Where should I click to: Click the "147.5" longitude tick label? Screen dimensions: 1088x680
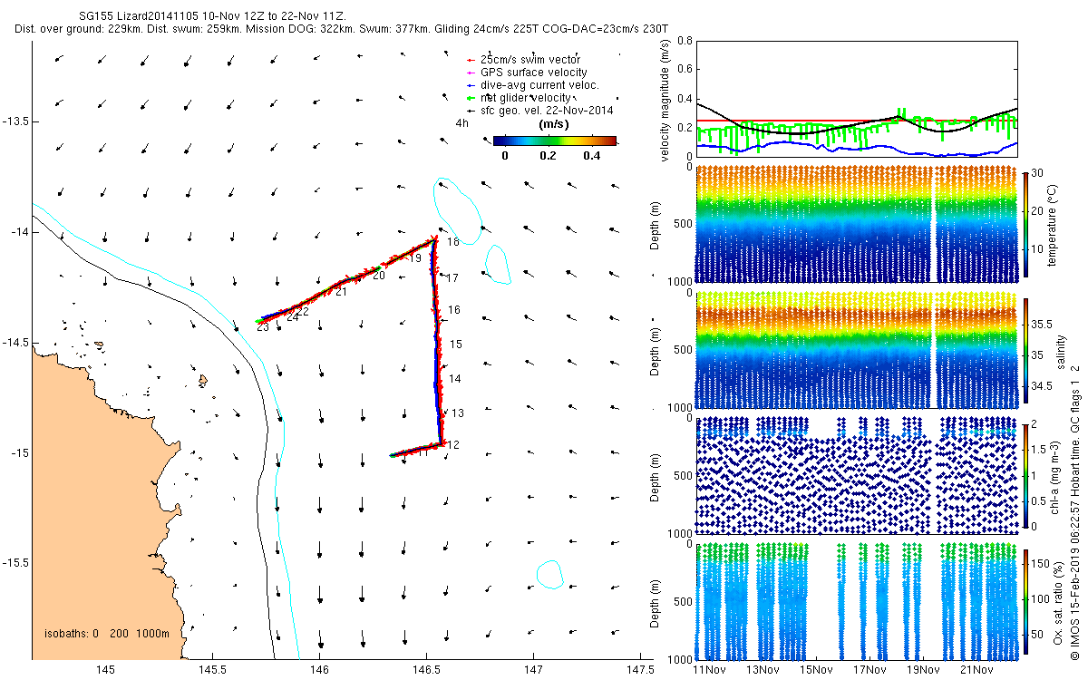(639, 670)
